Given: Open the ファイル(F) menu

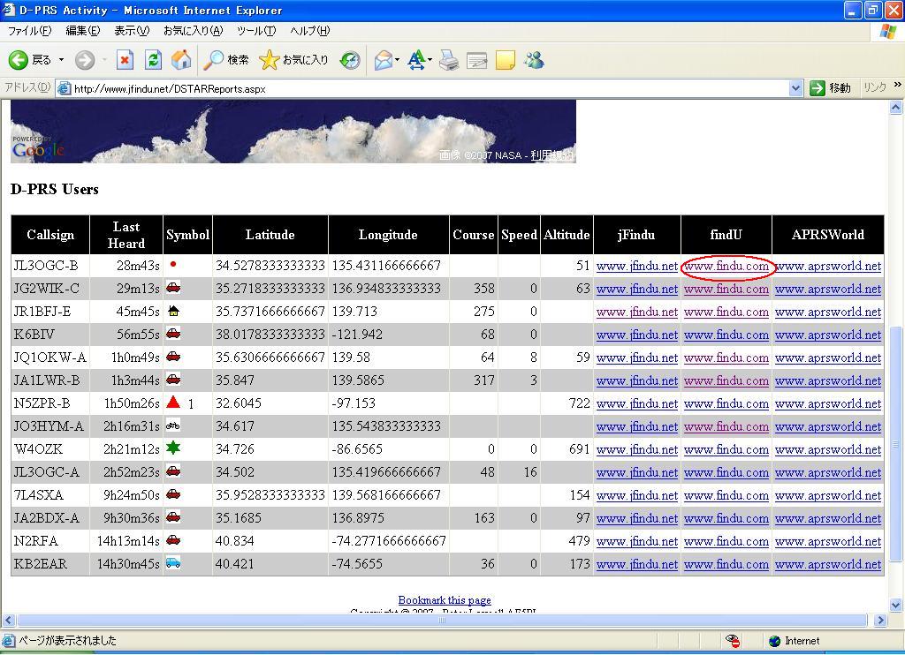Looking at the screenshot, I should (x=29, y=31).
